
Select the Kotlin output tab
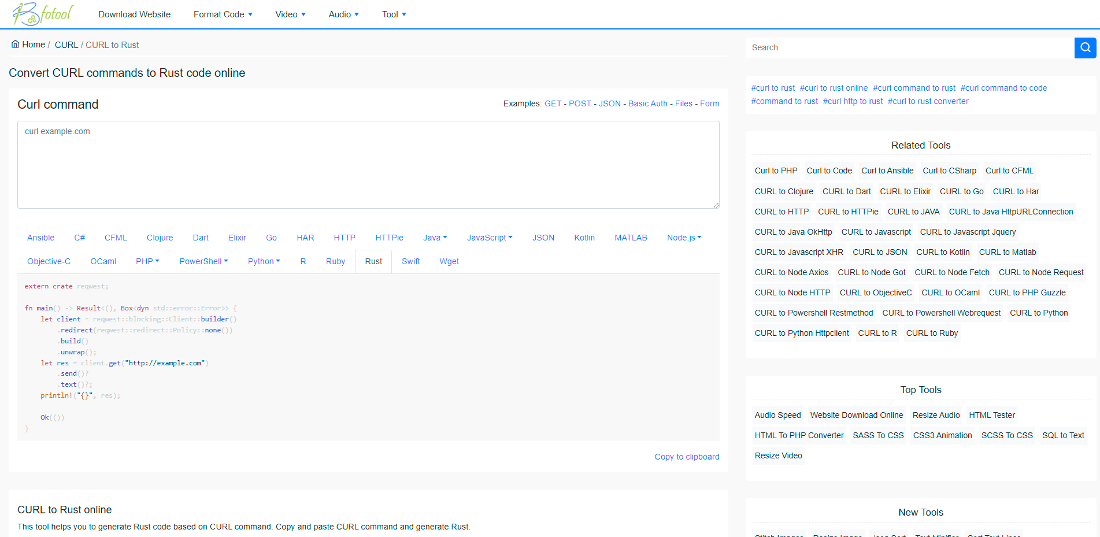(x=584, y=237)
